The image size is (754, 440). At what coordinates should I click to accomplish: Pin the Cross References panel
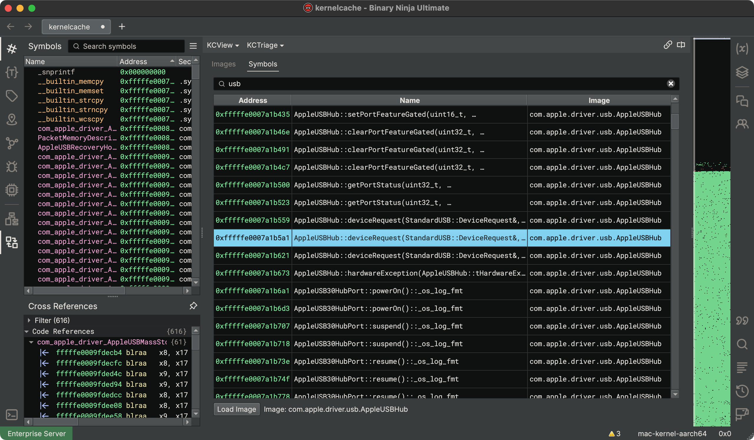click(193, 306)
